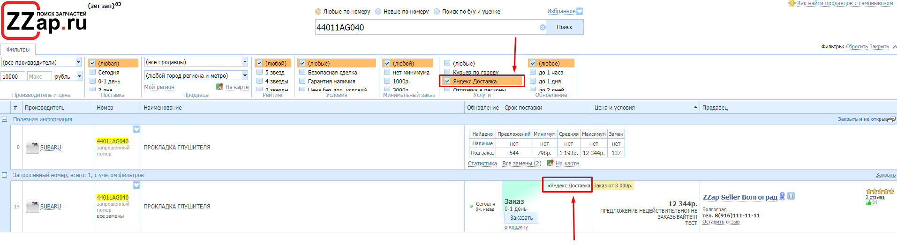Click the SUBARU brand icon in row 14
Image resolution: width=897 pixels, height=245 pixels.
click(32, 207)
